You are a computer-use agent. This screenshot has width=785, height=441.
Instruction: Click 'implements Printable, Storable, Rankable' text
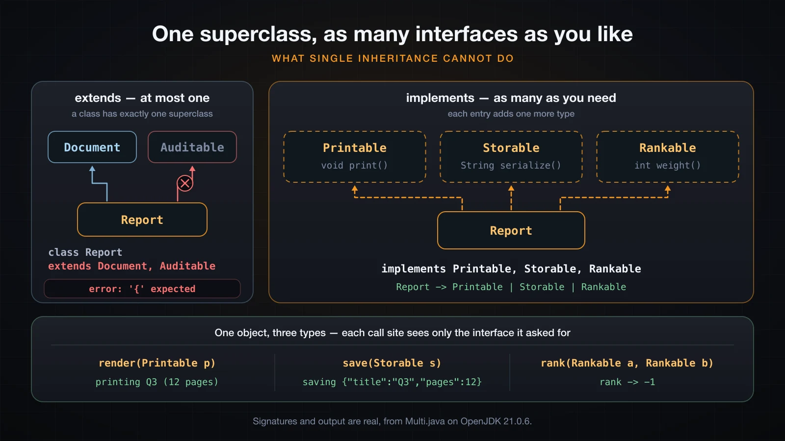511,269
